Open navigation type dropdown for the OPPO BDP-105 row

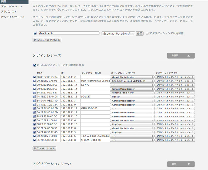[x=175, y=108]
